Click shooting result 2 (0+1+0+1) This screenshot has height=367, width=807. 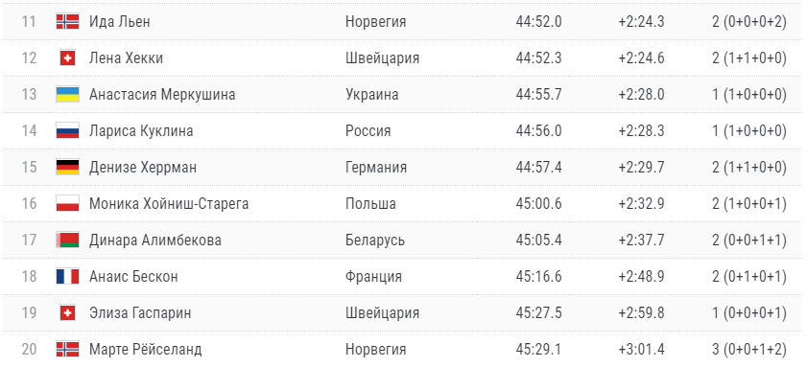pyautogui.click(x=749, y=277)
